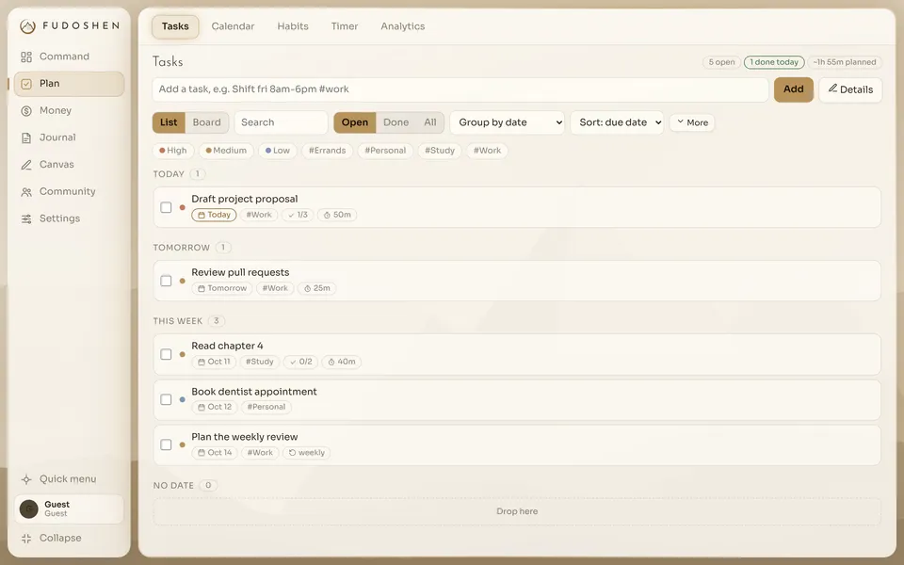Select the Plan checkbox icon in sidebar
This screenshot has height=565, width=904.
26,84
